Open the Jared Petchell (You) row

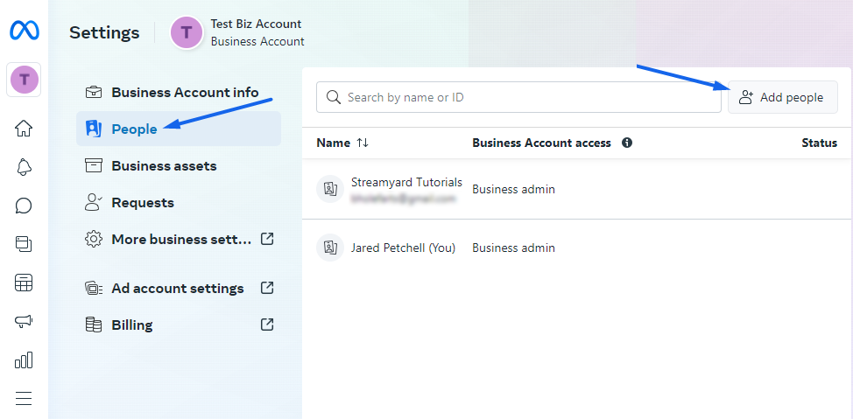(x=577, y=248)
